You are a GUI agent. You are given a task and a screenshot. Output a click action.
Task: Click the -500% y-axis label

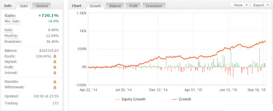tap(81, 85)
